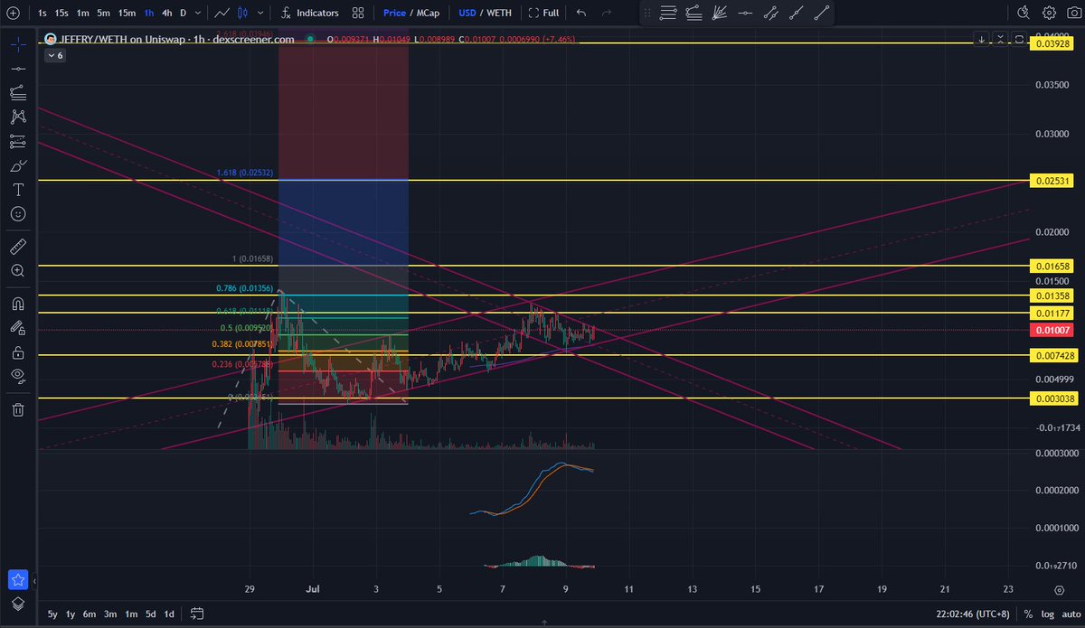Set date range to 6m
Screen dimensions: 1085x628
pyautogui.click(x=90, y=614)
